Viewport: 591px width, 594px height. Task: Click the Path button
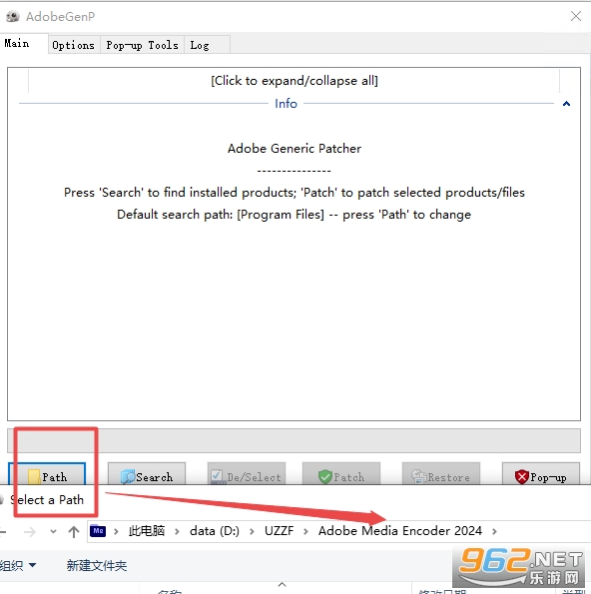tap(47, 474)
